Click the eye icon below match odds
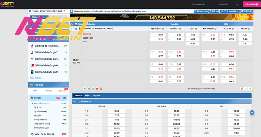The width and height of the screenshot is (261, 137). tap(93, 88)
